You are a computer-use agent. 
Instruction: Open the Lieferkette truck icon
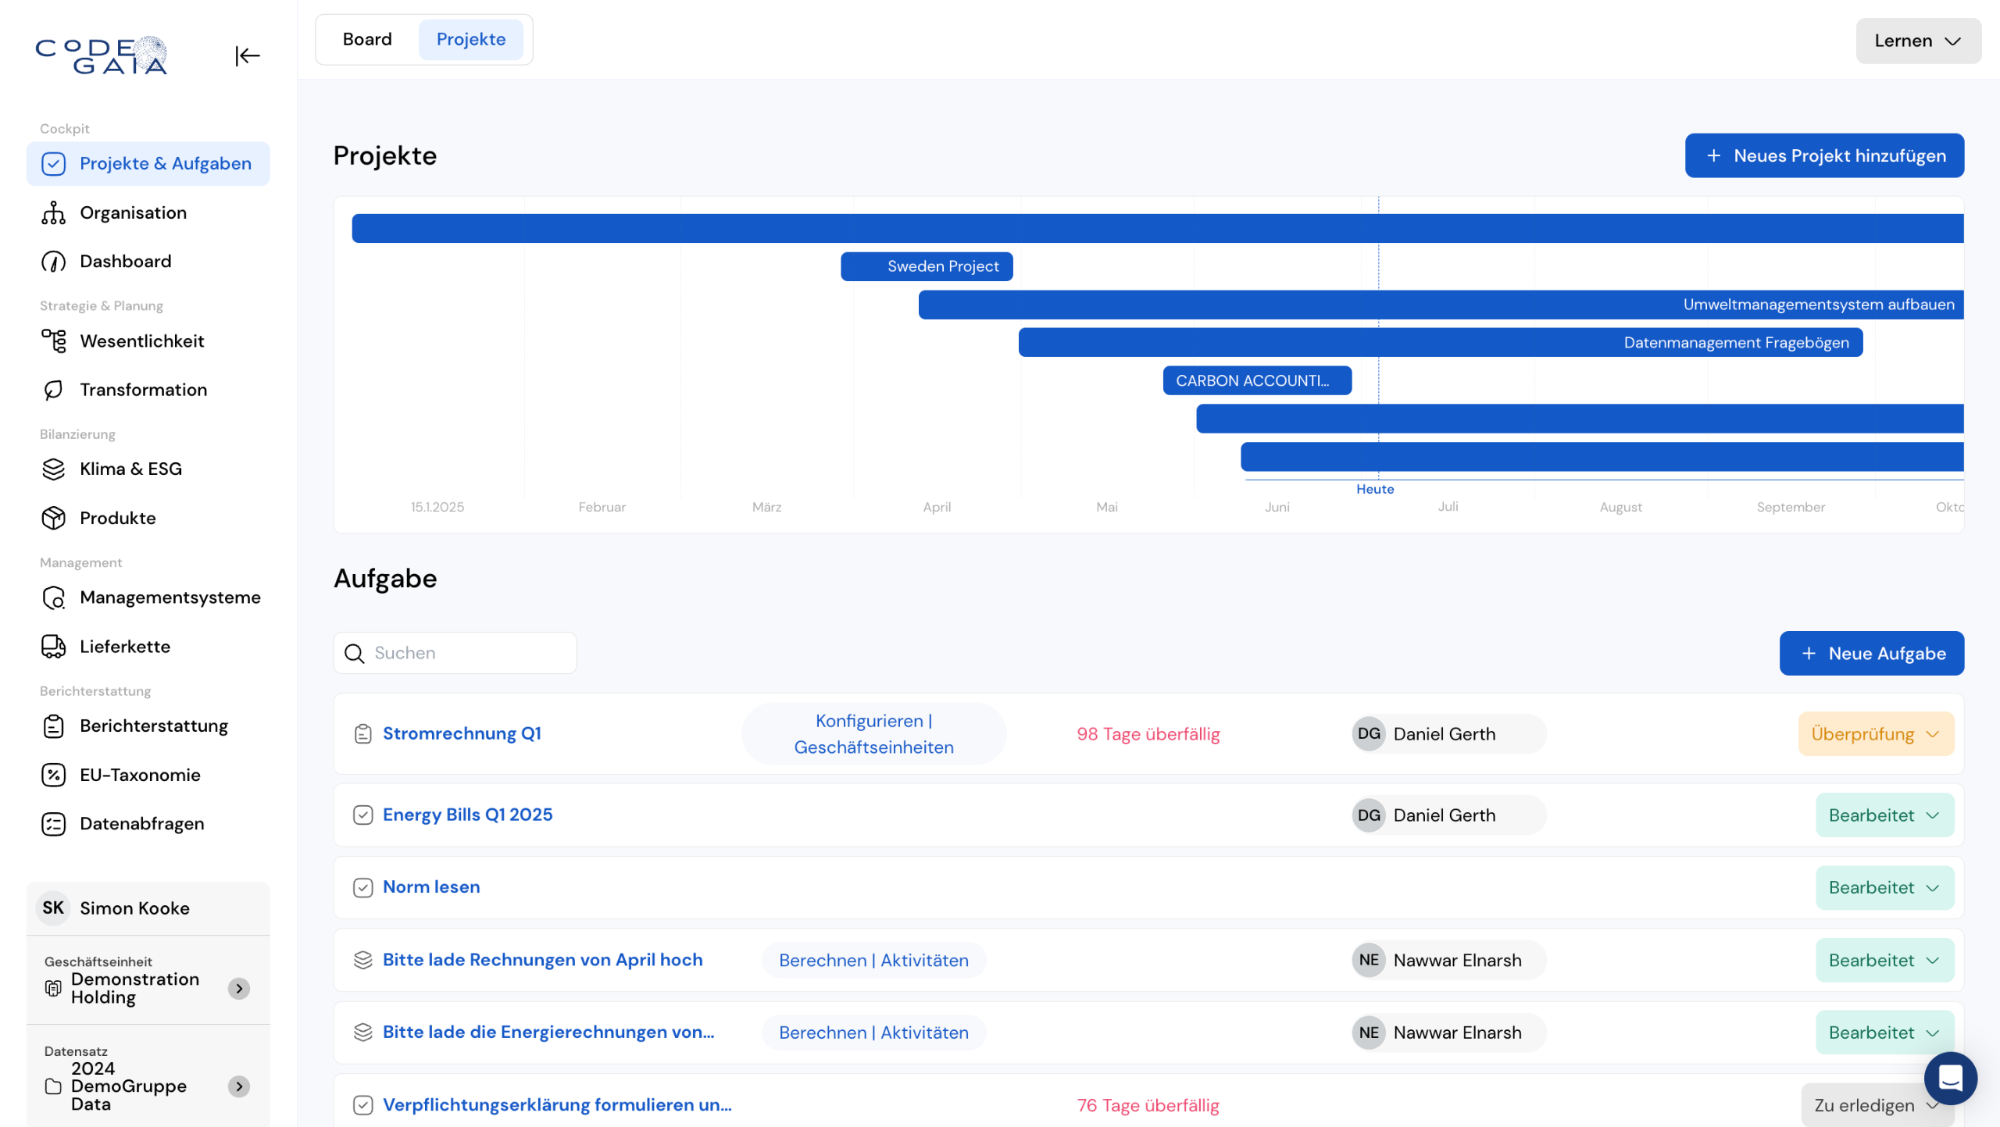[53, 647]
